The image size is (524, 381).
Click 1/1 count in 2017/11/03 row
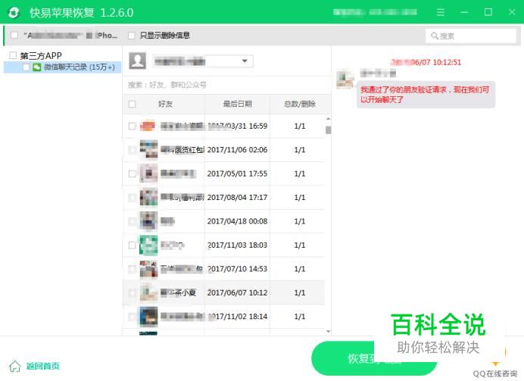299,245
